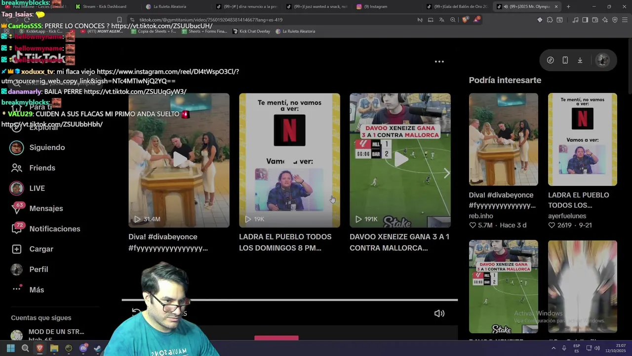Click the translate page icon

point(441,20)
